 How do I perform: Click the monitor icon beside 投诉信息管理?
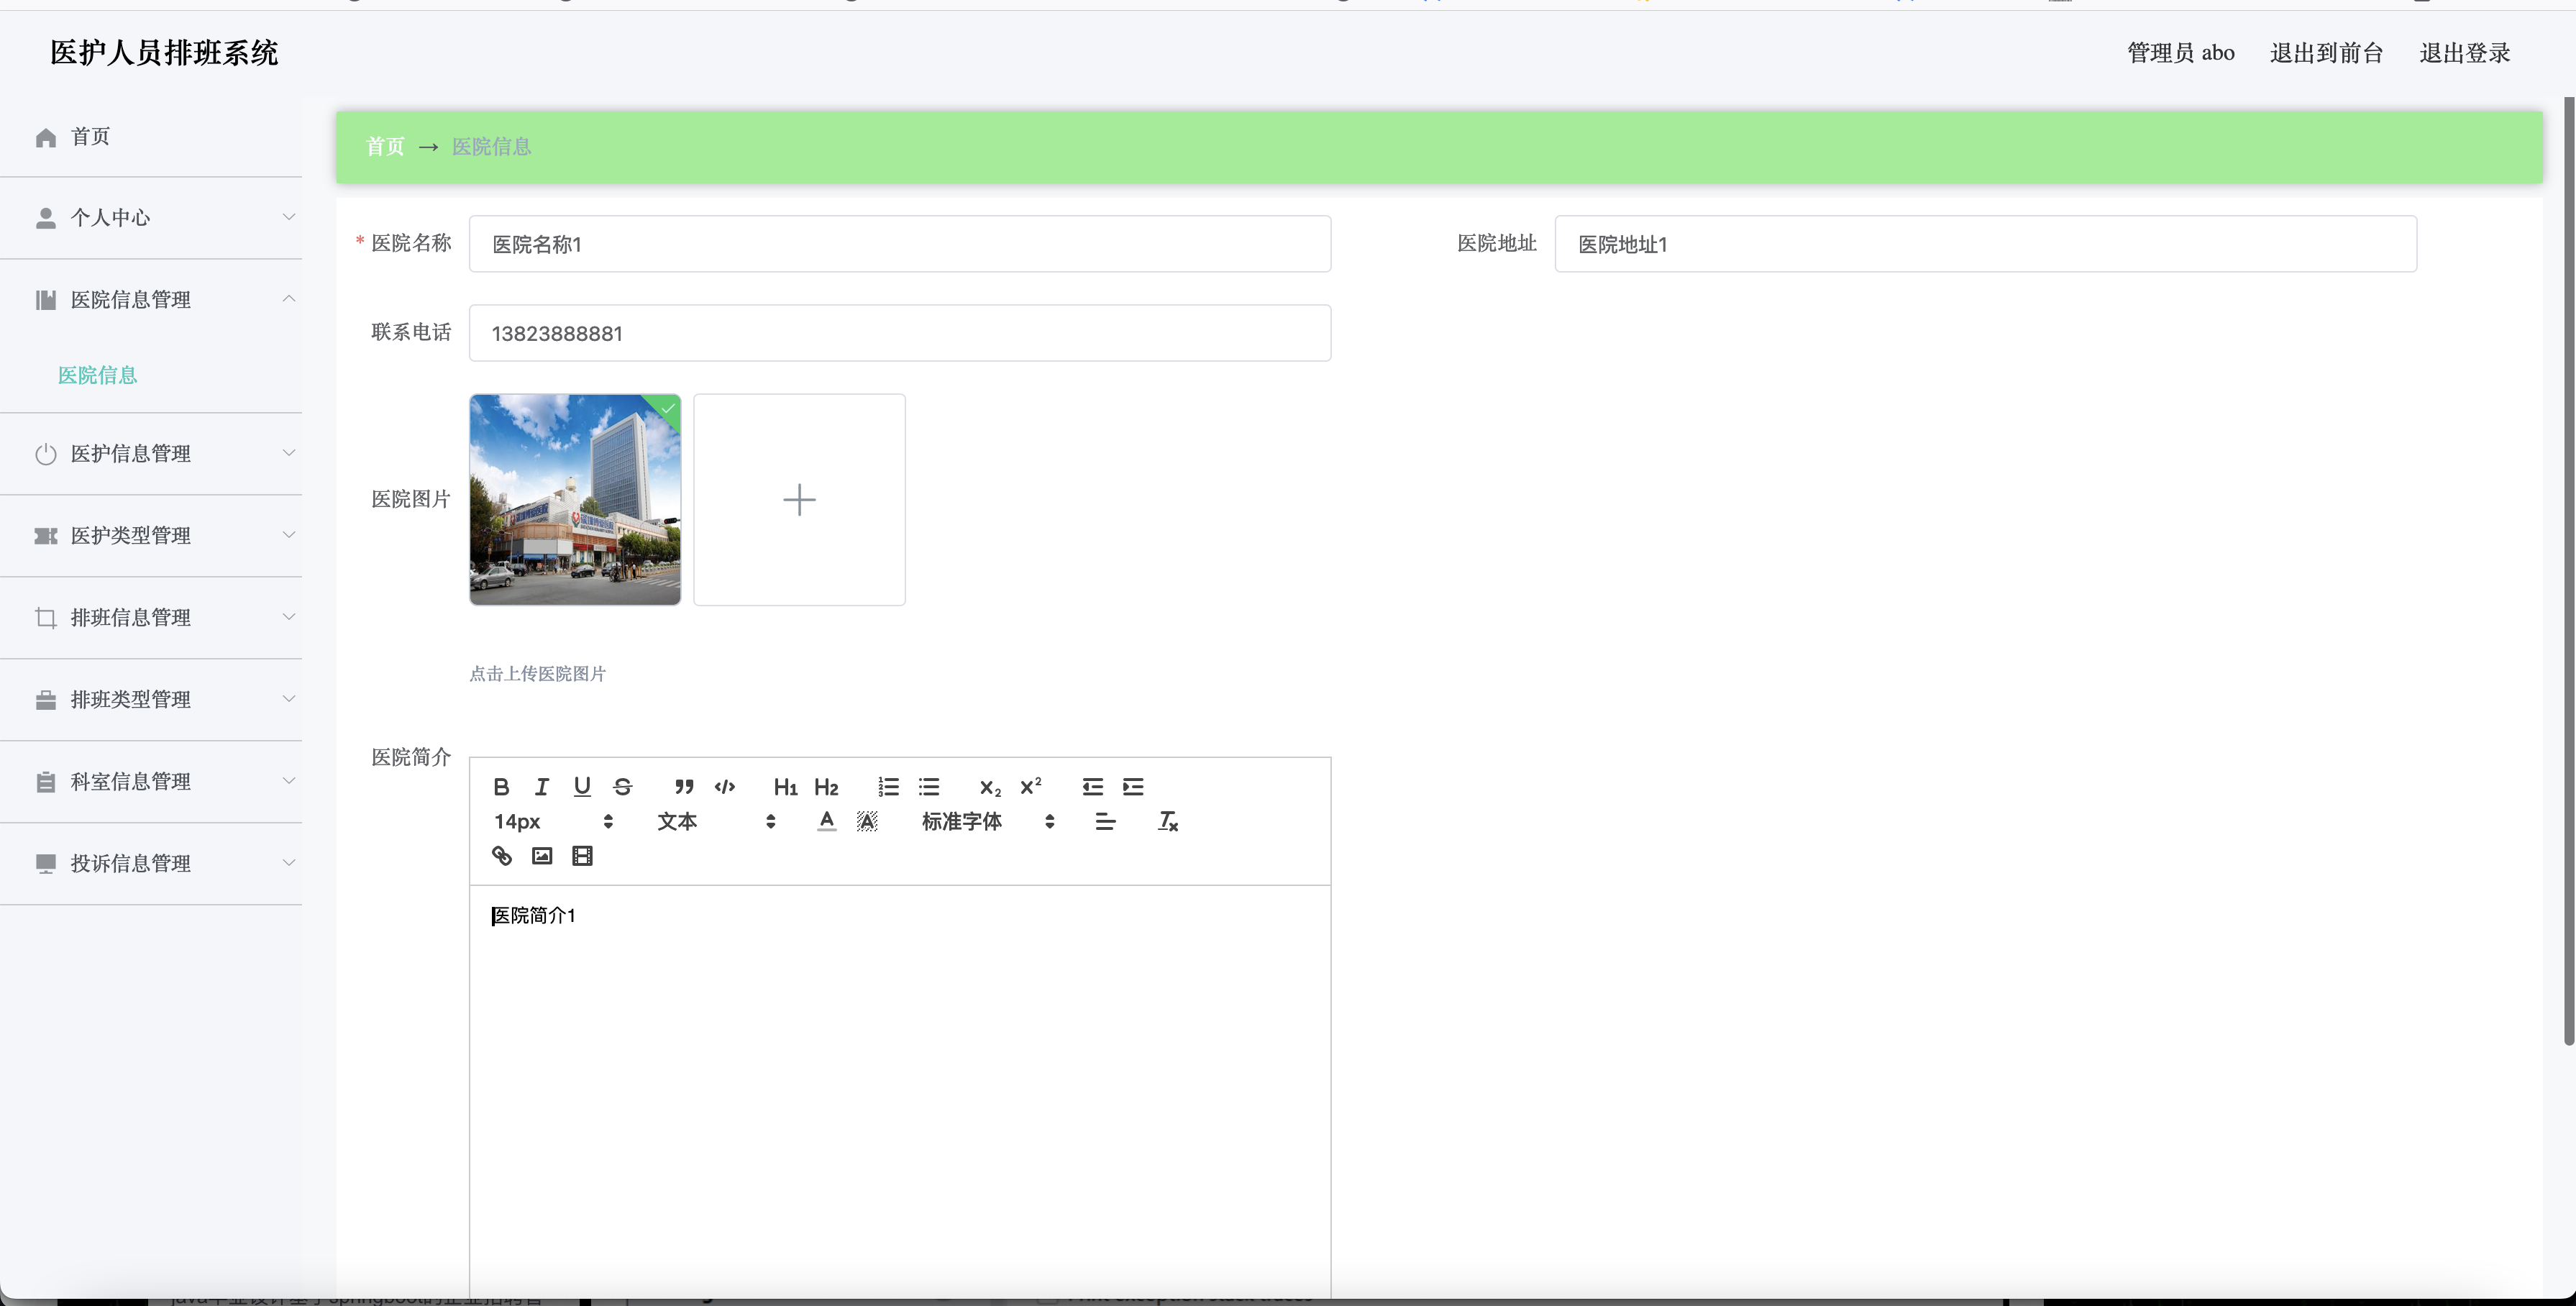pyautogui.click(x=45, y=864)
